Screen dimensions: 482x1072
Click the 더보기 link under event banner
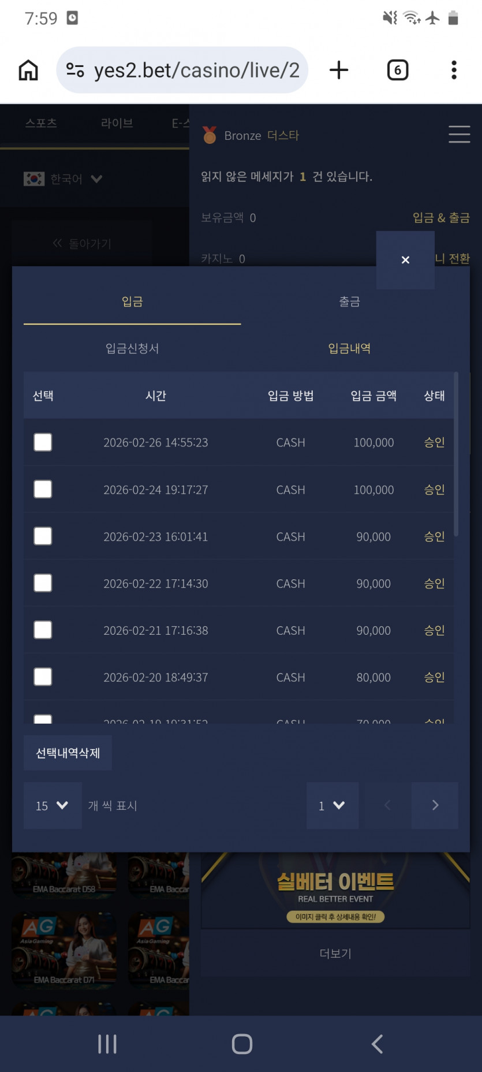(x=335, y=953)
